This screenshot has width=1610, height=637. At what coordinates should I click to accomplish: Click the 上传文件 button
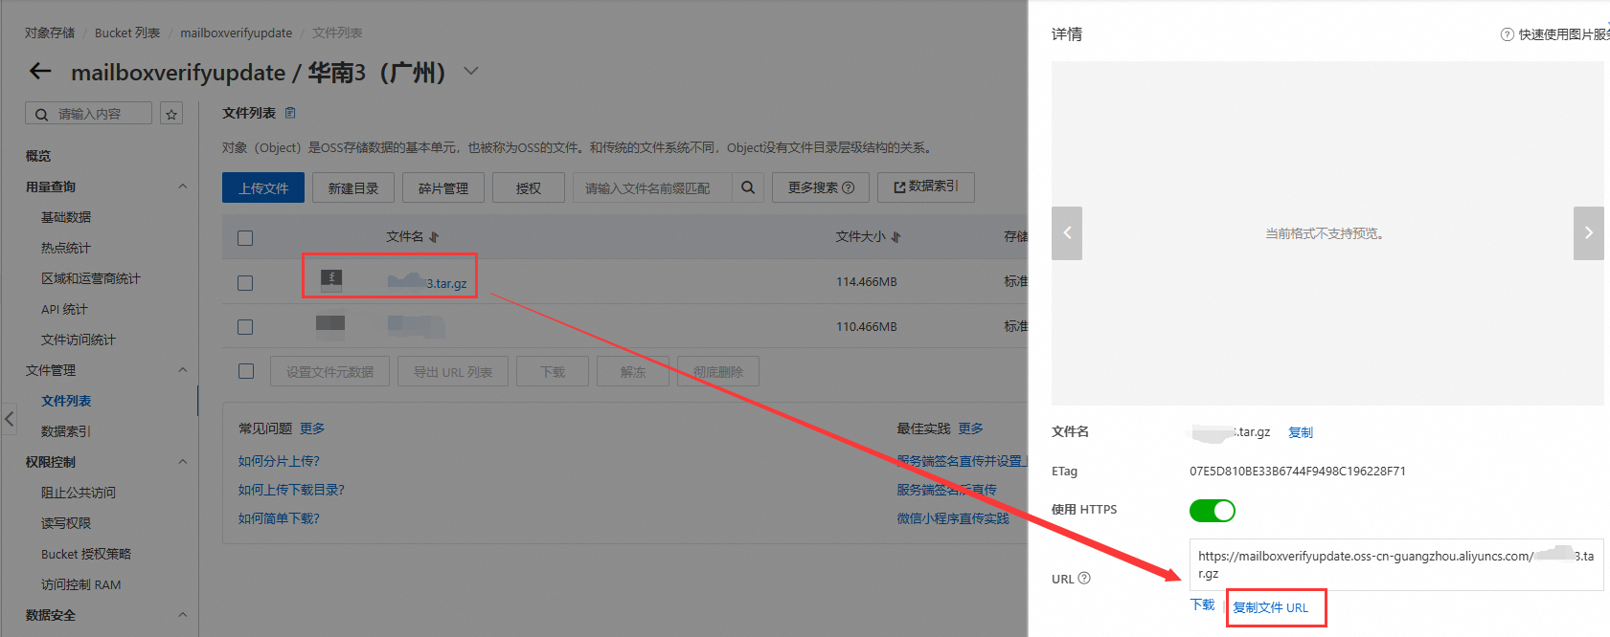(263, 188)
